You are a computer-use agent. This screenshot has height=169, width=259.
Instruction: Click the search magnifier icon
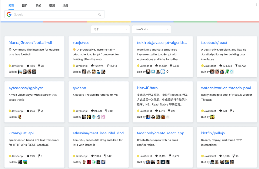[x=100, y=14]
